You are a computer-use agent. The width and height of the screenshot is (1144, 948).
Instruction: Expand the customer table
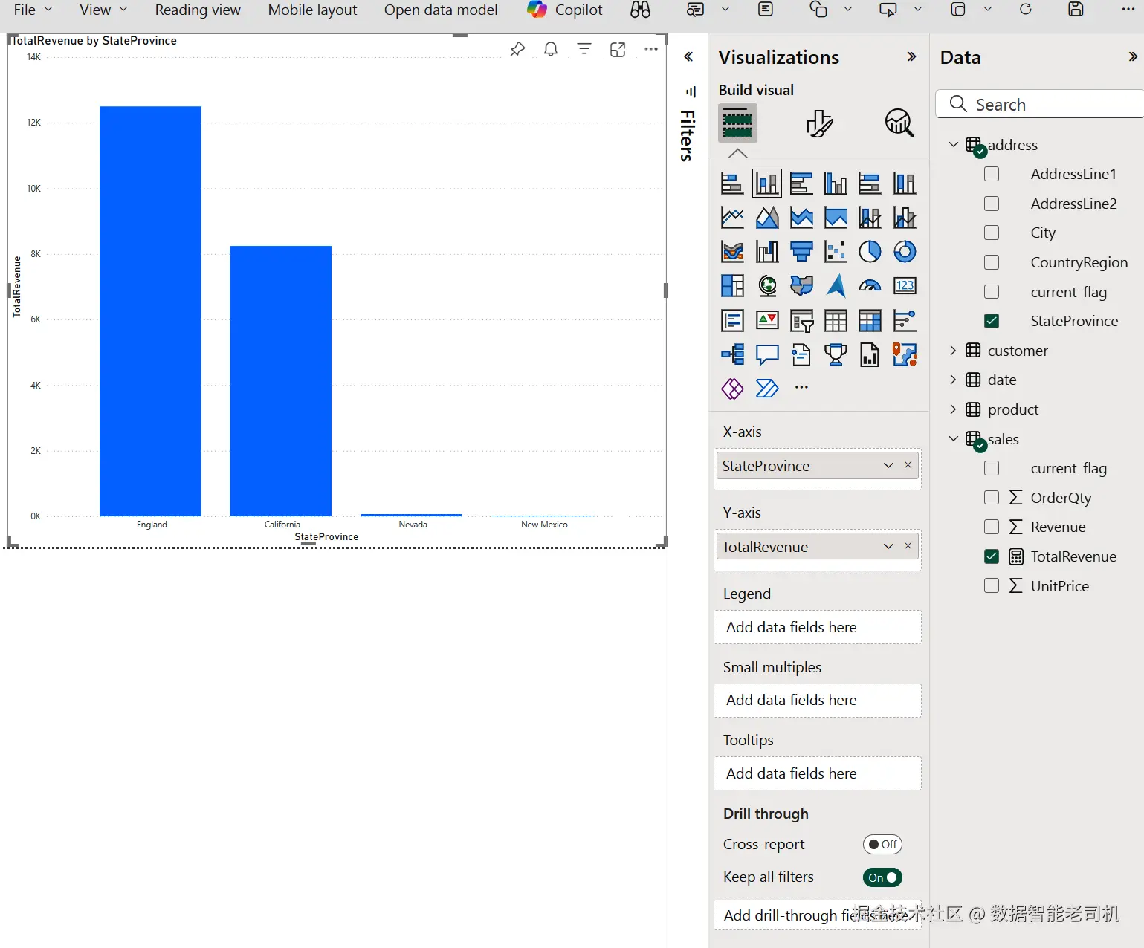[x=953, y=350]
